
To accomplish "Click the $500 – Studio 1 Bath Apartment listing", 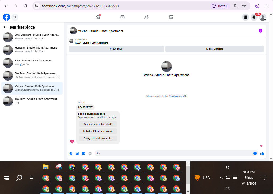I will pyautogui.click(x=92, y=43).
